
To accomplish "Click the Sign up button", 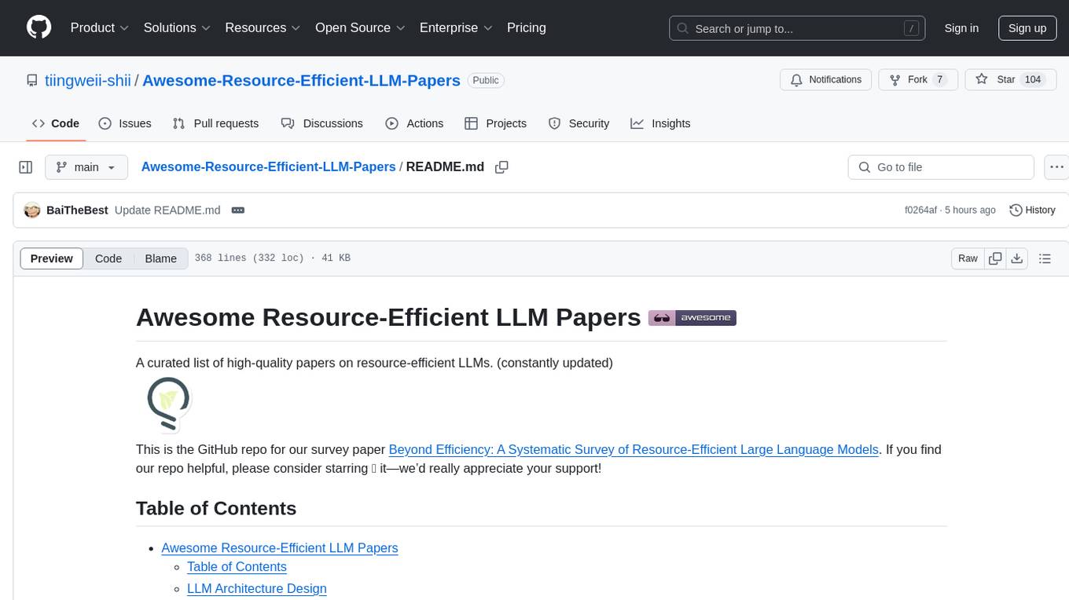I will pos(1027,28).
